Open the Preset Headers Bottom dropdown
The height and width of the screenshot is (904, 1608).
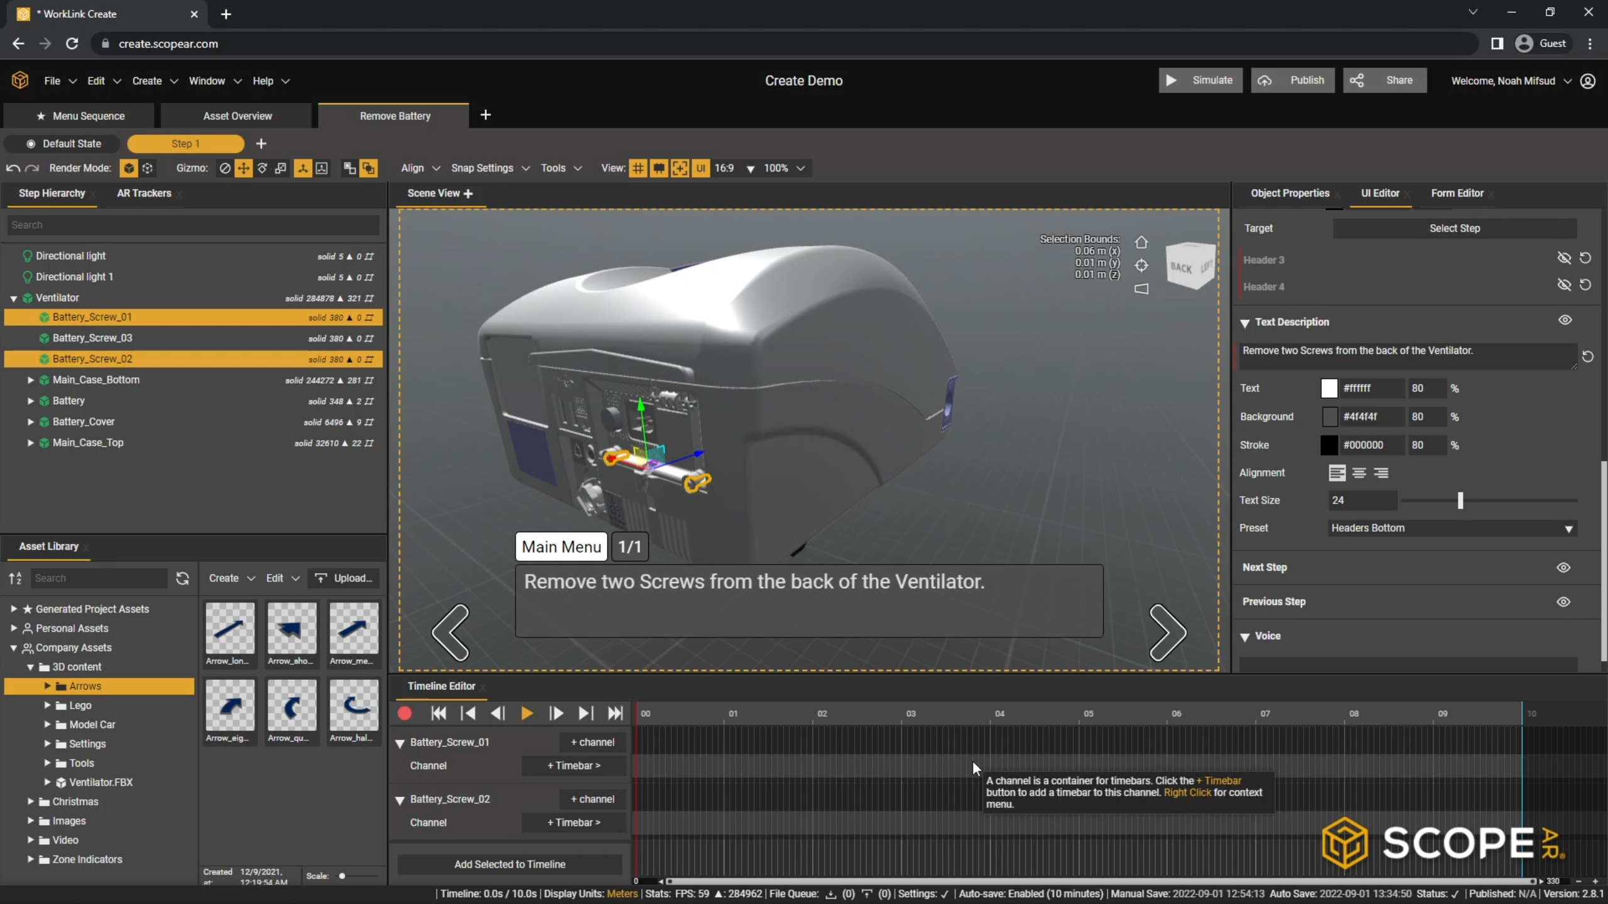click(1452, 528)
